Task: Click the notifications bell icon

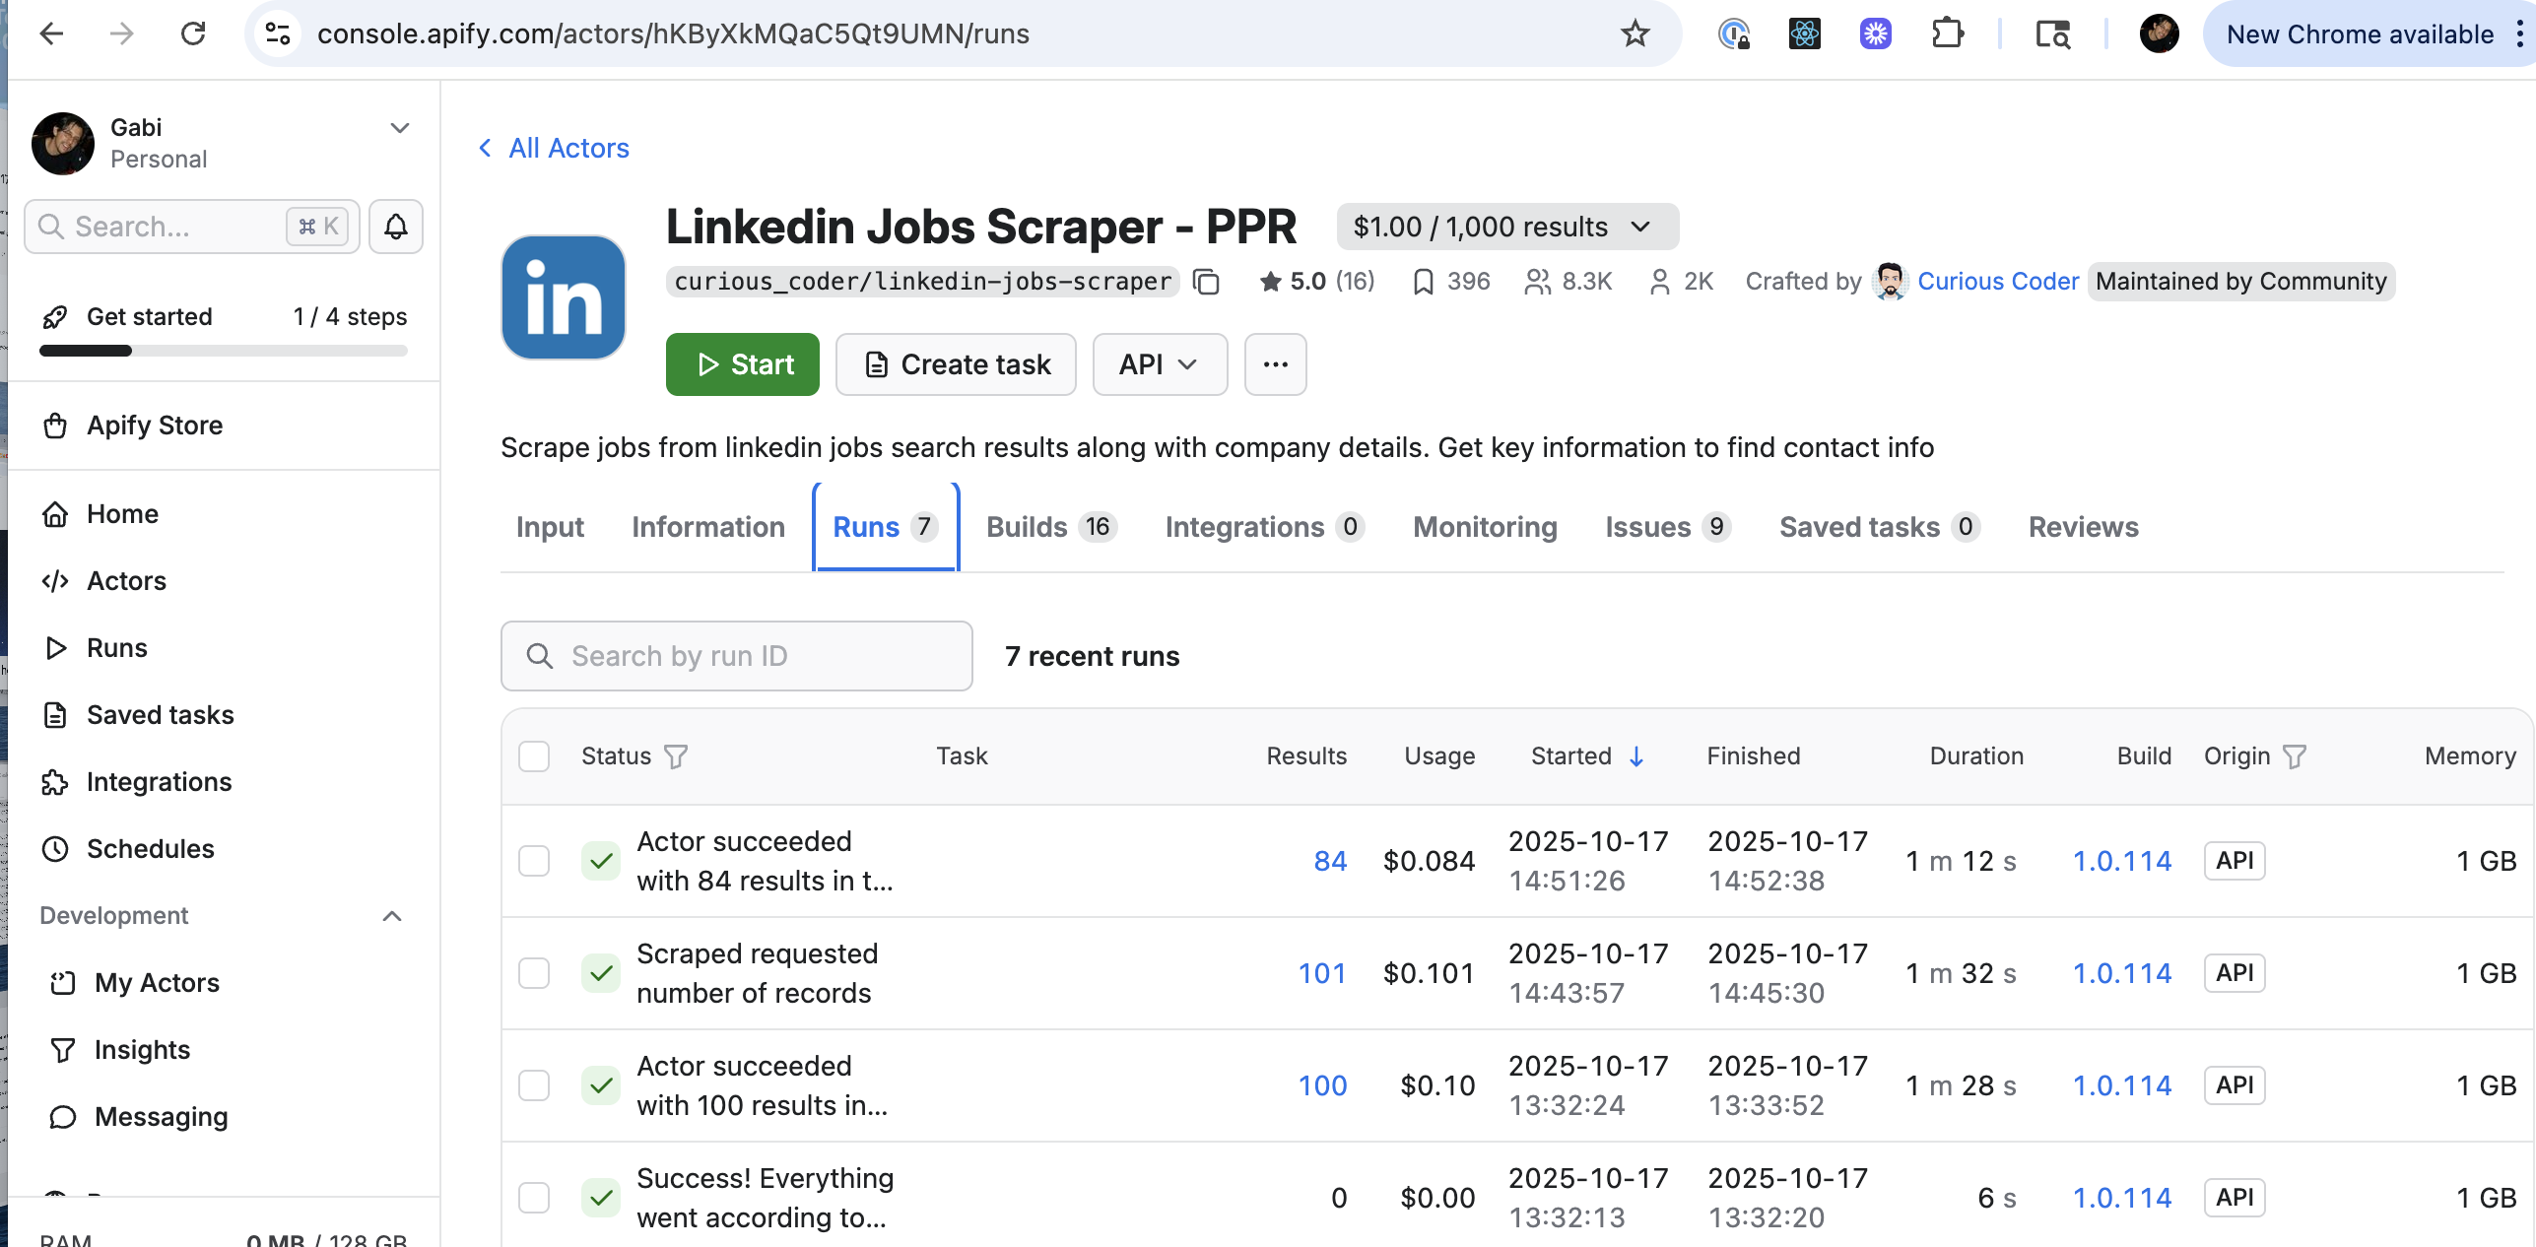Action: point(395,227)
